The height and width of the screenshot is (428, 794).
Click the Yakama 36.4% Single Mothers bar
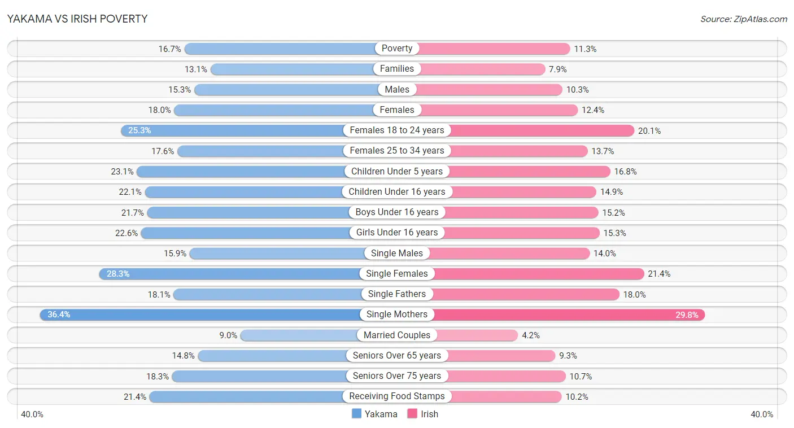click(x=218, y=315)
